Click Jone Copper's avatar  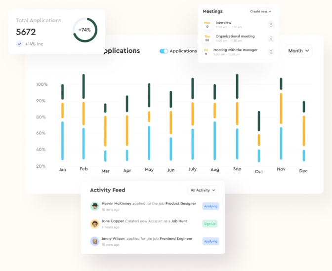[x=94, y=224]
